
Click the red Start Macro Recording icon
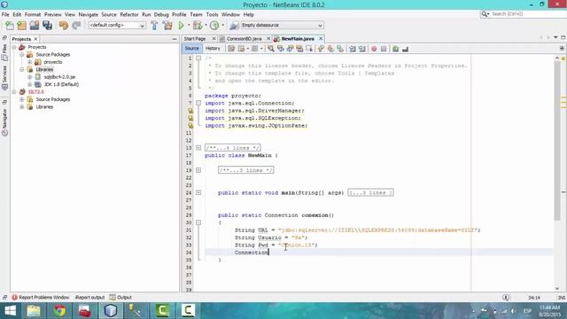click(x=374, y=49)
